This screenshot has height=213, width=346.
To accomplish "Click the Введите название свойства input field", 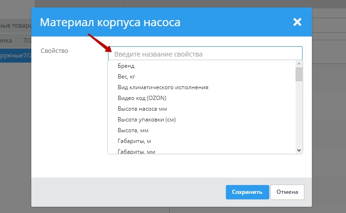I will pos(205,54).
